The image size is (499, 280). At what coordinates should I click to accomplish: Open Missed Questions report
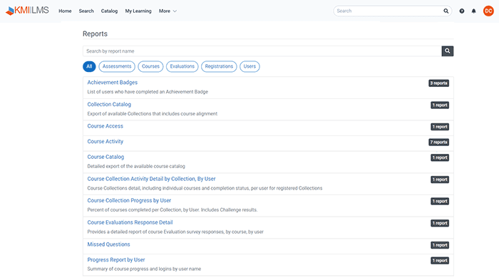pyautogui.click(x=108, y=244)
